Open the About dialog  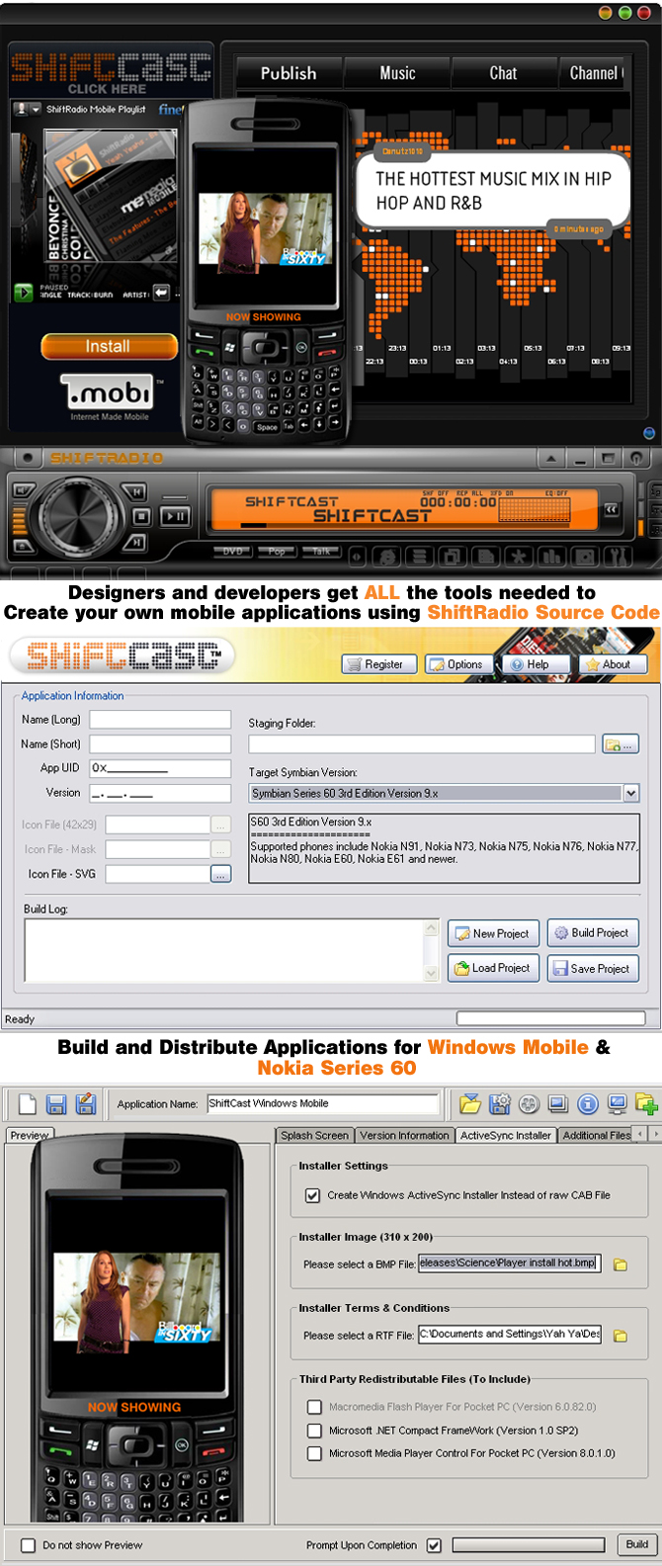(614, 664)
